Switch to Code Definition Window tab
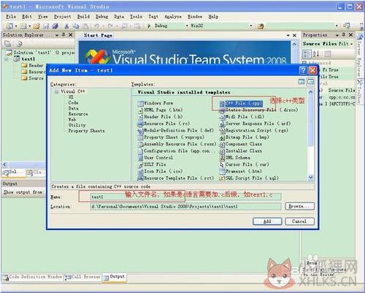The width and height of the screenshot is (365, 293). coord(33,277)
